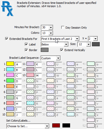Open the dark red swatch beside Choose to Set
The image size is (104, 129).
[56, 125]
